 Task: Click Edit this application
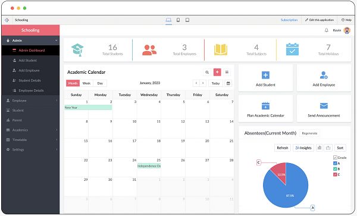coord(320,20)
